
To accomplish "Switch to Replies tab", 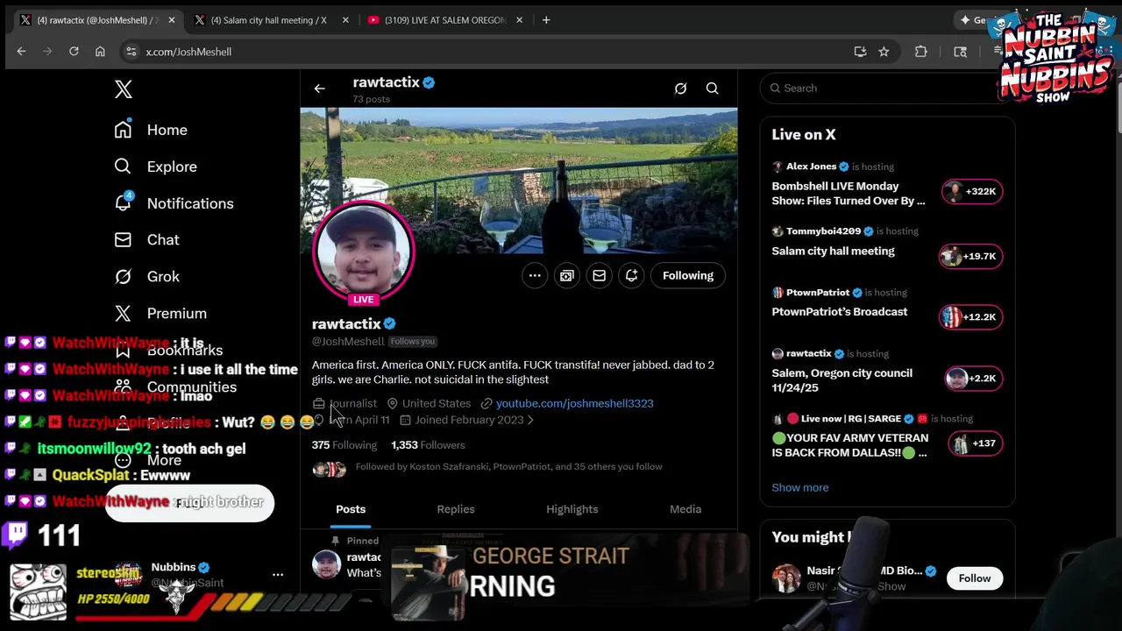I will click(456, 509).
